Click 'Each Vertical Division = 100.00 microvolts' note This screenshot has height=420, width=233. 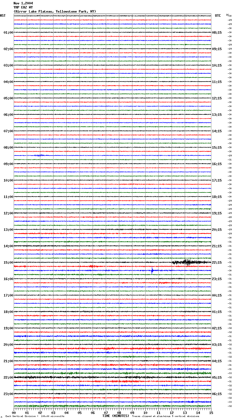click(35, 416)
